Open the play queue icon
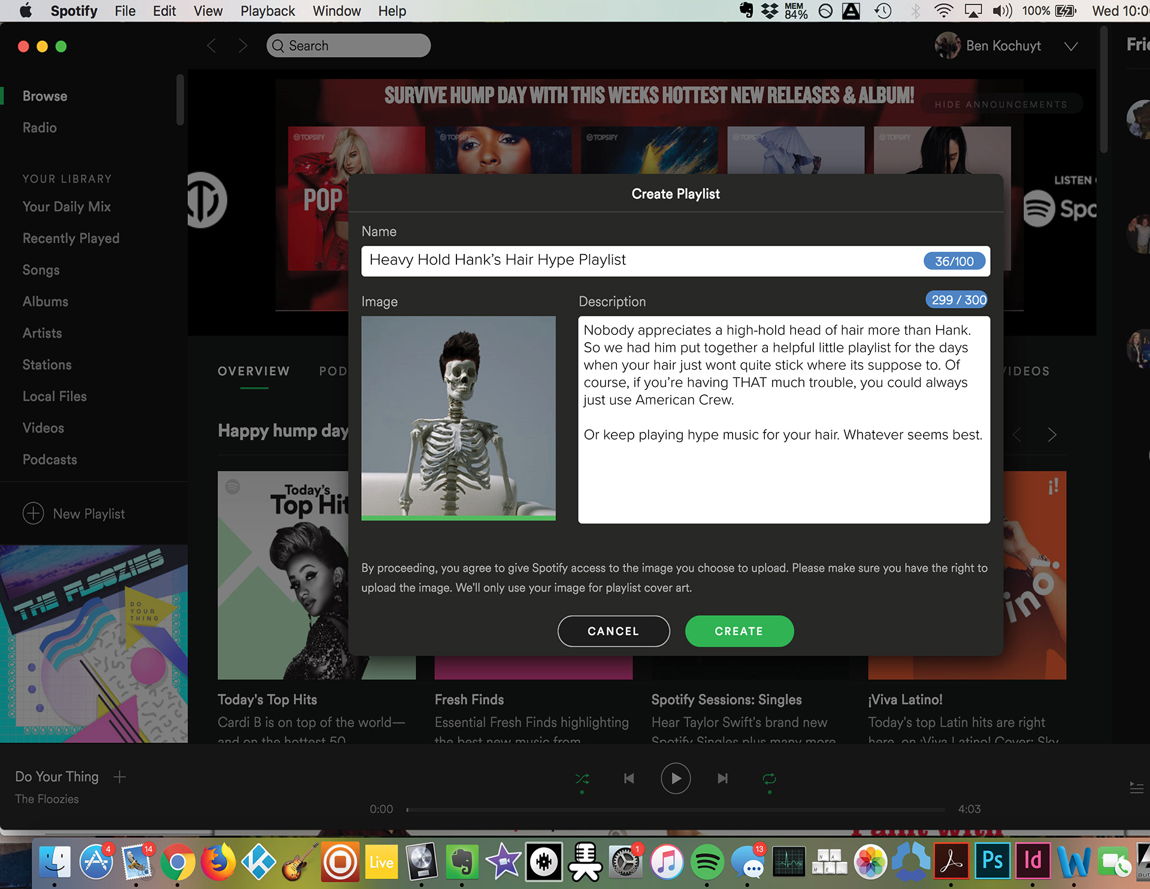This screenshot has width=1150, height=889. click(1136, 787)
